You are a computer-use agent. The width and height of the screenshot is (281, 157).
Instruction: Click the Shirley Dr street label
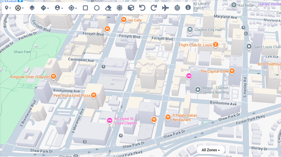click(x=259, y=149)
